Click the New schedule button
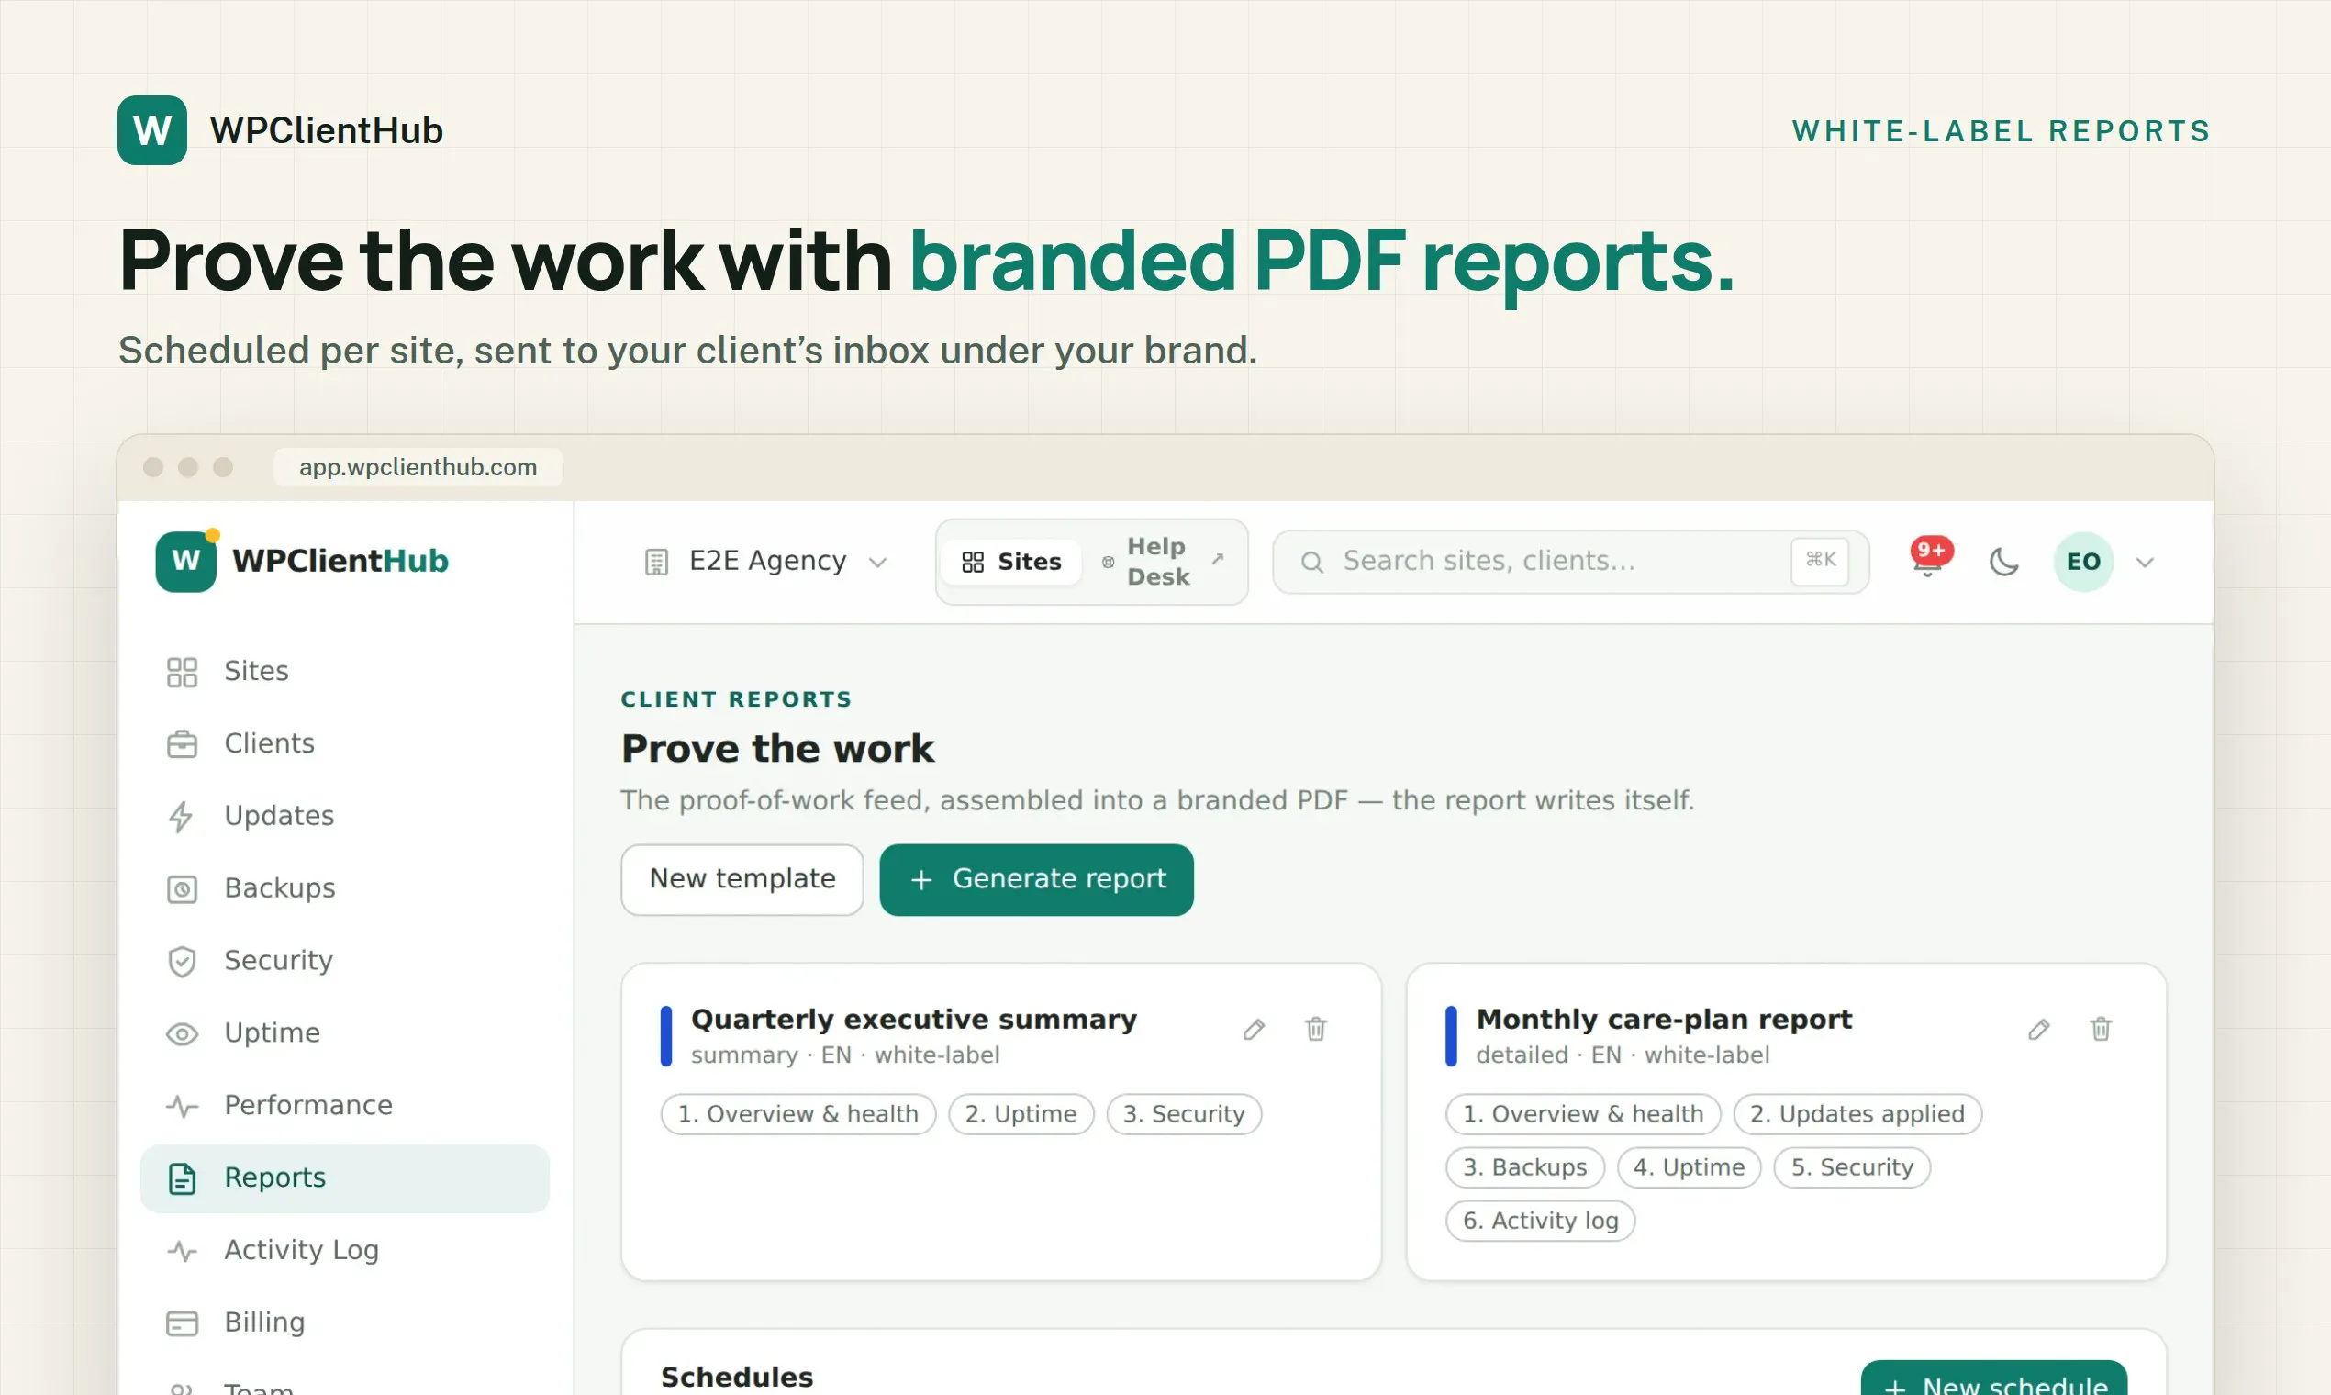This screenshot has width=2331, height=1395. (1993, 1380)
